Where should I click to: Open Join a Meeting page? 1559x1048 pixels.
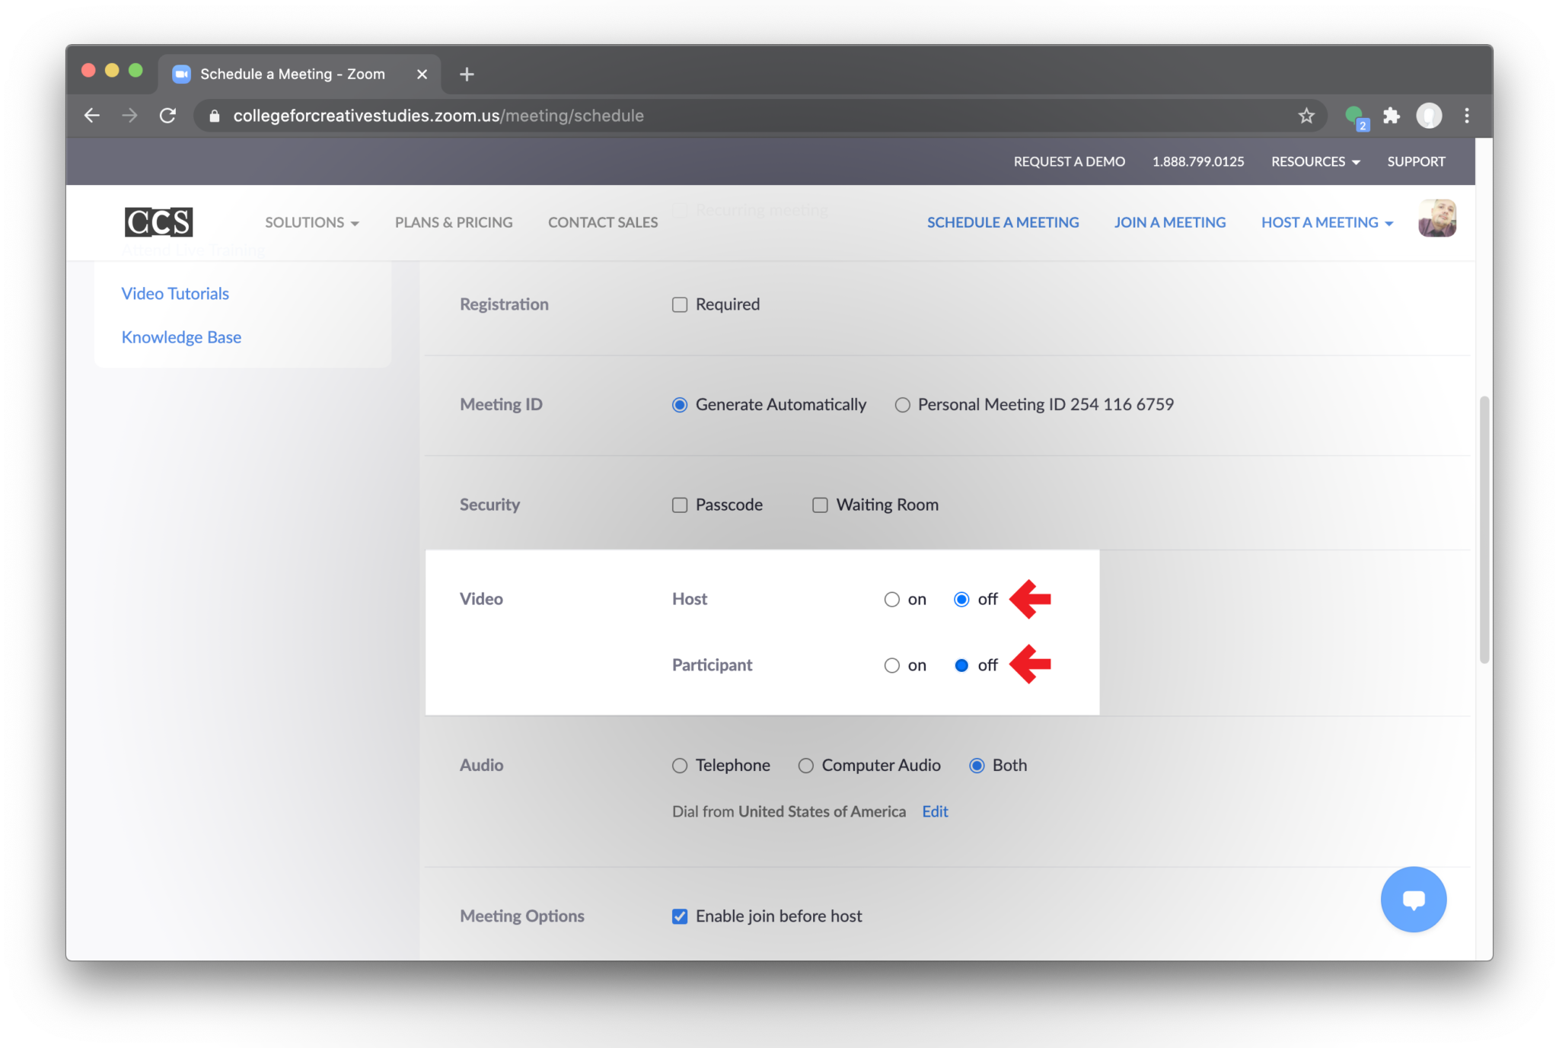(x=1170, y=222)
